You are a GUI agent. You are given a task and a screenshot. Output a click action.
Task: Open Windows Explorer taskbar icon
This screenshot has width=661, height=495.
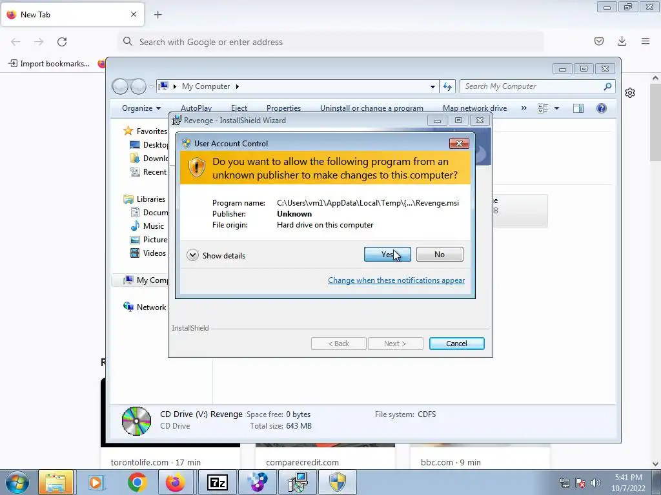pyautogui.click(x=56, y=482)
